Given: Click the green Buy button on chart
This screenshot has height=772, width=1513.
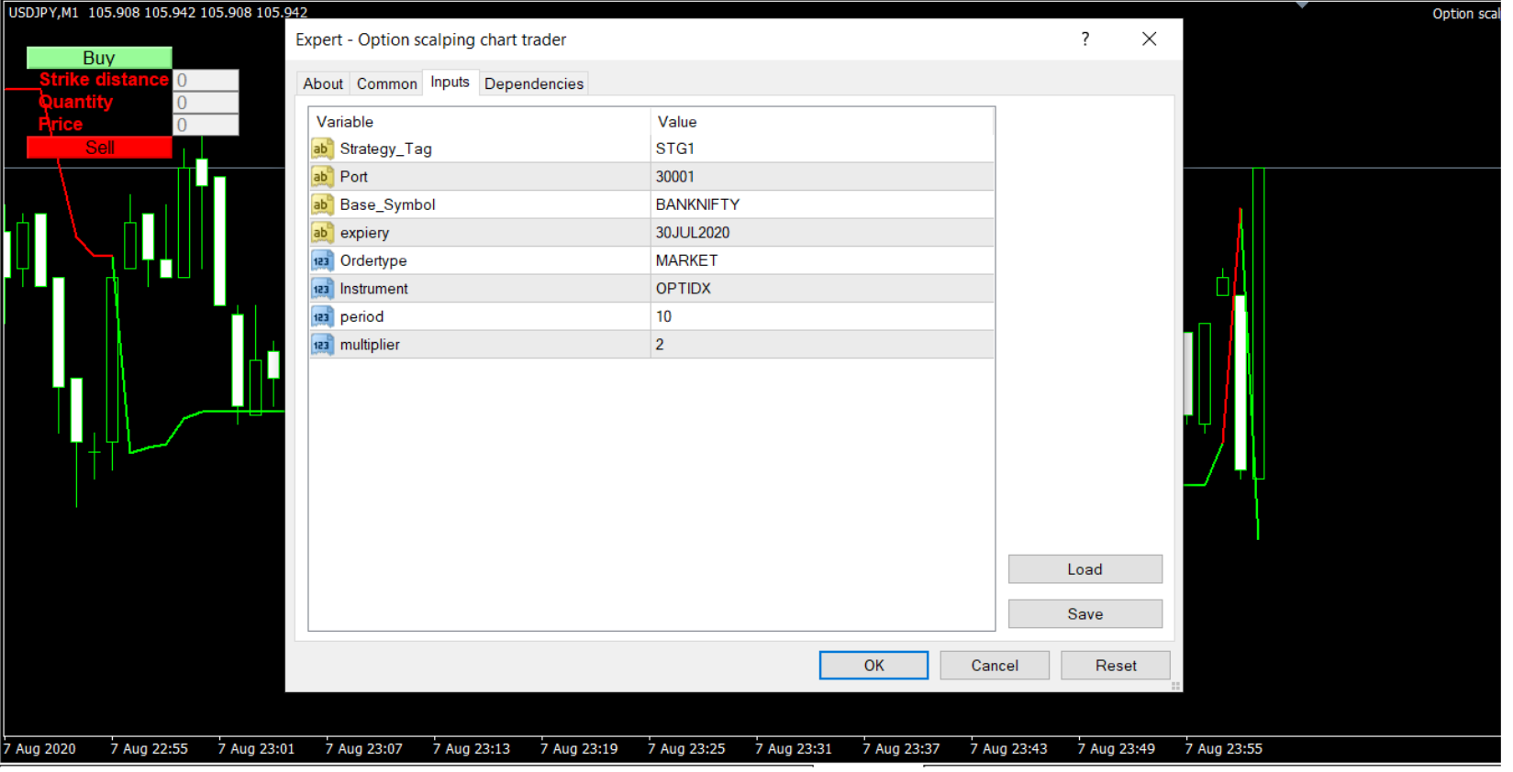Looking at the screenshot, I should (99, 58).
